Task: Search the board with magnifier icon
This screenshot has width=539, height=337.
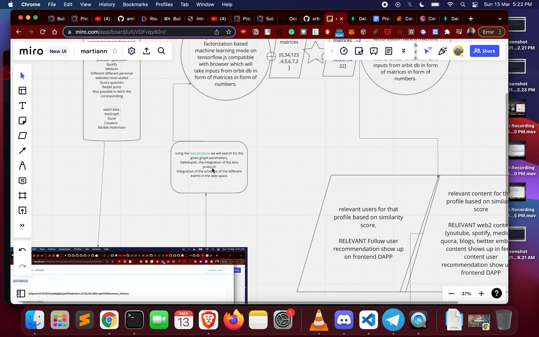Action: pos(161,51)
